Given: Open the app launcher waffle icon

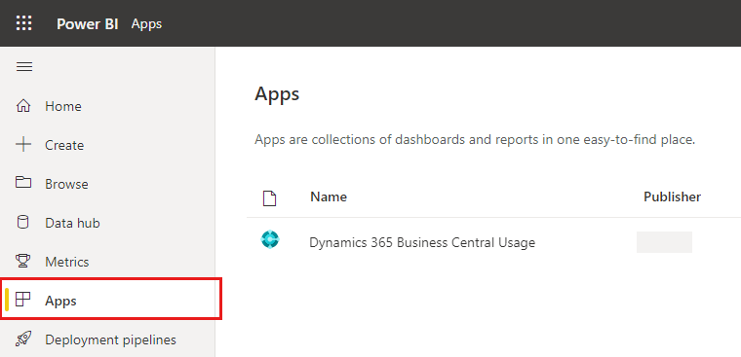Looking at the screenshot, I should [x=24, y=23].
